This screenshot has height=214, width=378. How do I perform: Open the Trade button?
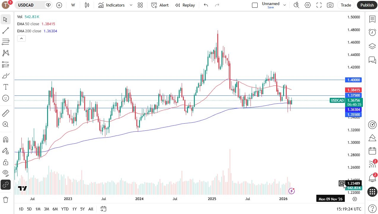coord(346,5)
